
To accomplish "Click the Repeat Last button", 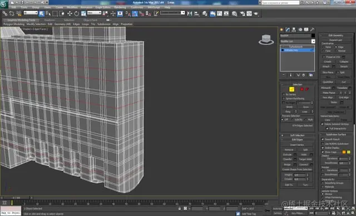I will click(x=336, y=40).
